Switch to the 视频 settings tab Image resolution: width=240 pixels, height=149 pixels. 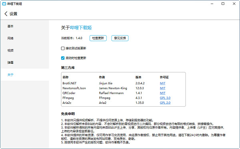point(25,50)
